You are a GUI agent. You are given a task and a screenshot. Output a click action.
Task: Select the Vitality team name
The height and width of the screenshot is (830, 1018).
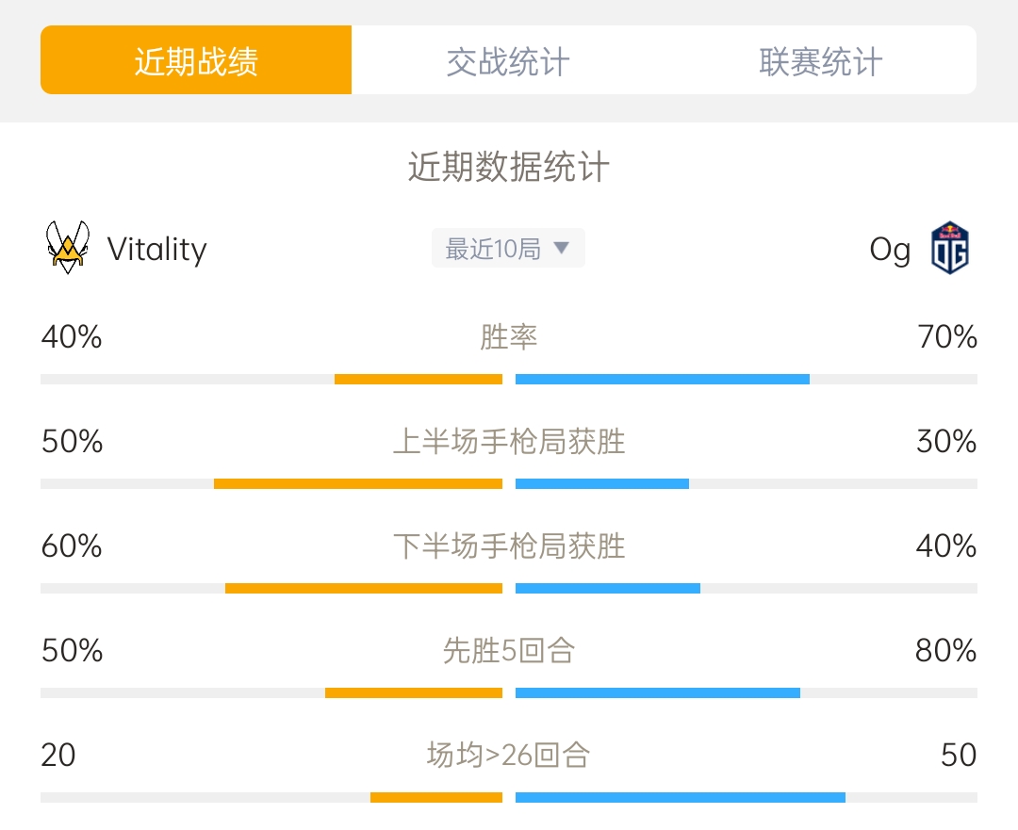(157, 250)
